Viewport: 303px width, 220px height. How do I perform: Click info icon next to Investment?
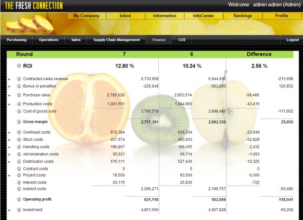pyautogui.click(x=19, y=210)
